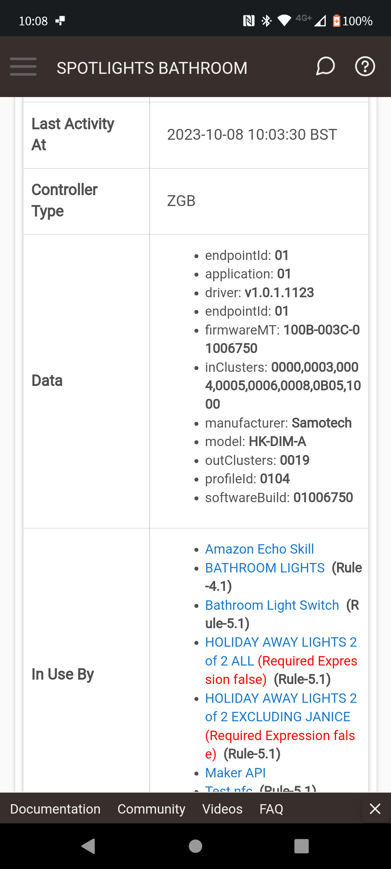This screenshot has width=391, height=869.
Task: Open the Documentation link
Action: [55, 809]
